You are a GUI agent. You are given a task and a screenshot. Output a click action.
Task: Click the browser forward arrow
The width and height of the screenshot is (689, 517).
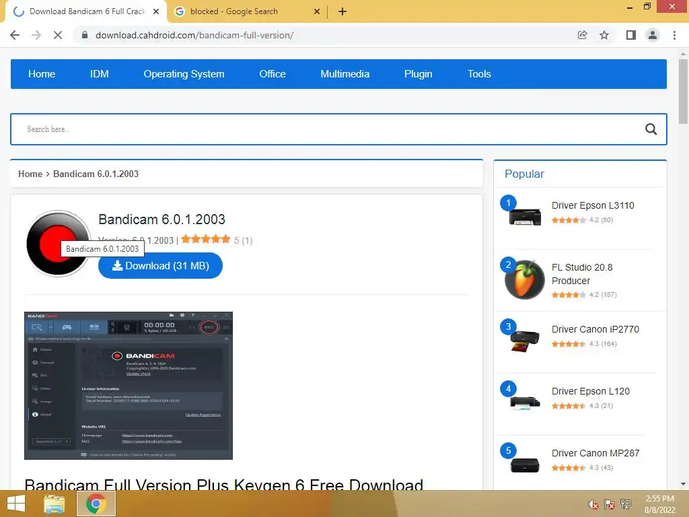pos(36,35)
